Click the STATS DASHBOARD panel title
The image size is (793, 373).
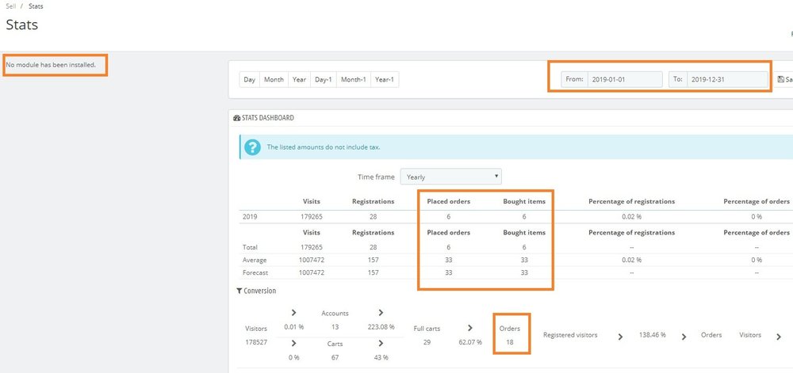(x=268, y=118)
